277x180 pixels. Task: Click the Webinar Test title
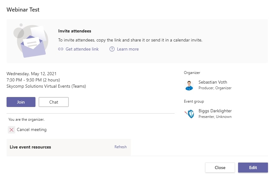[23, 10]
